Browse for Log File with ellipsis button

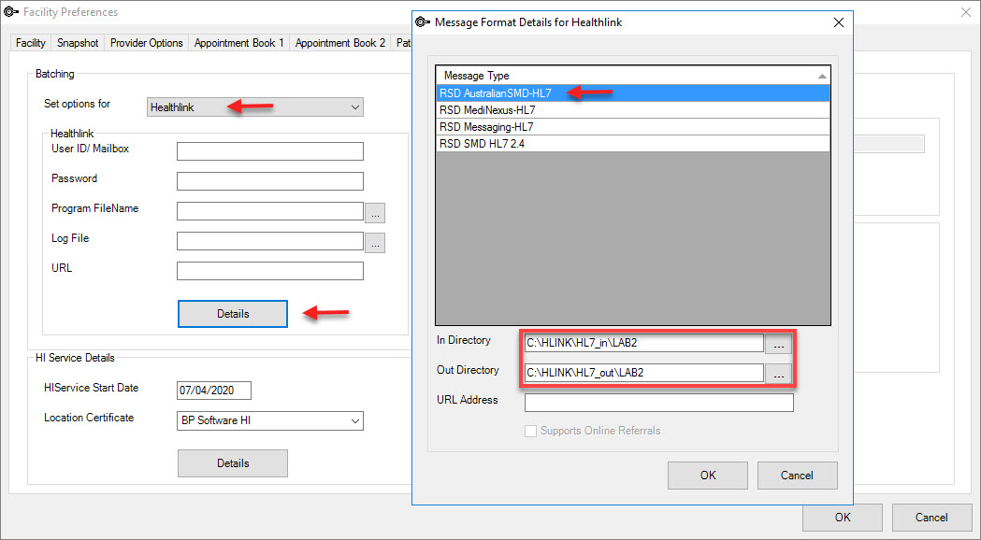pos(375,243)
